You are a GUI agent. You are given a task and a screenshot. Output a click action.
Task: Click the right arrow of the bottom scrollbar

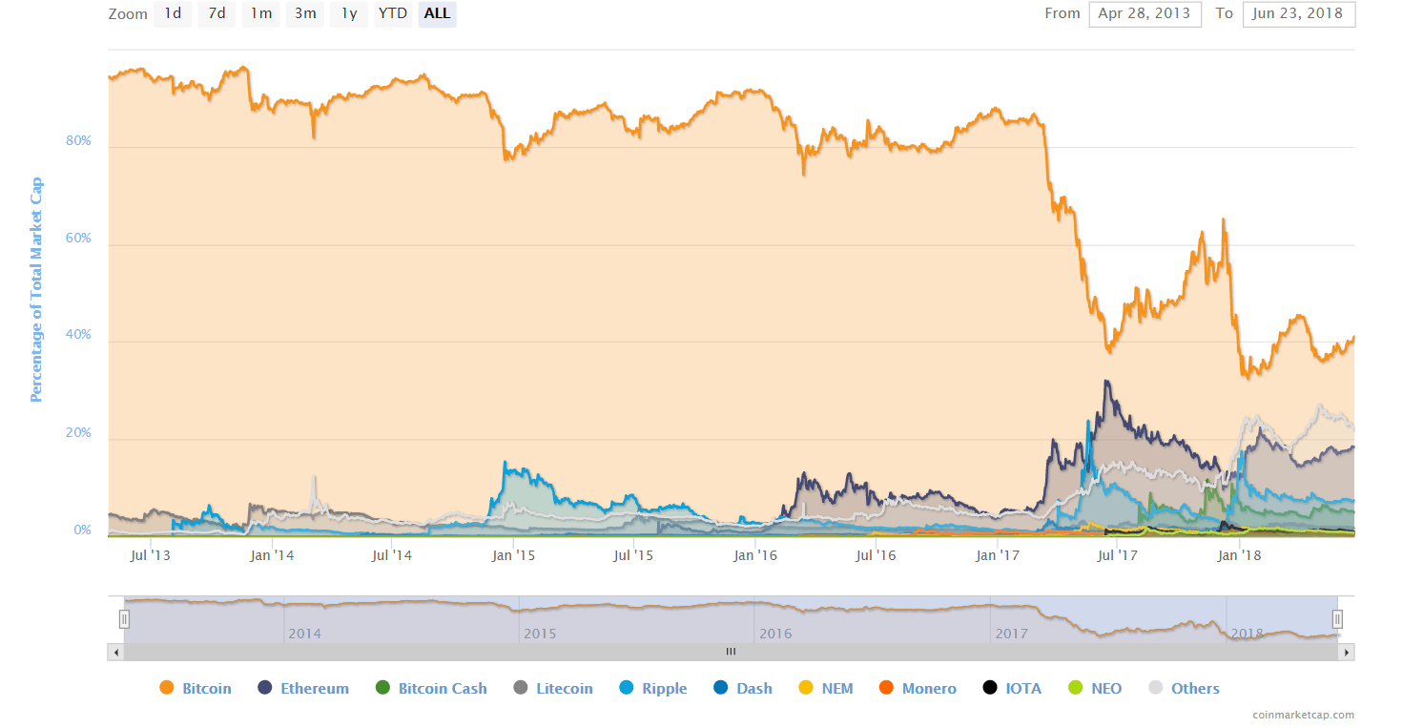point(1346,652)
